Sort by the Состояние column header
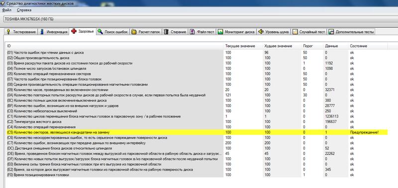The image size is (398, 188). [x=368, y=46]
